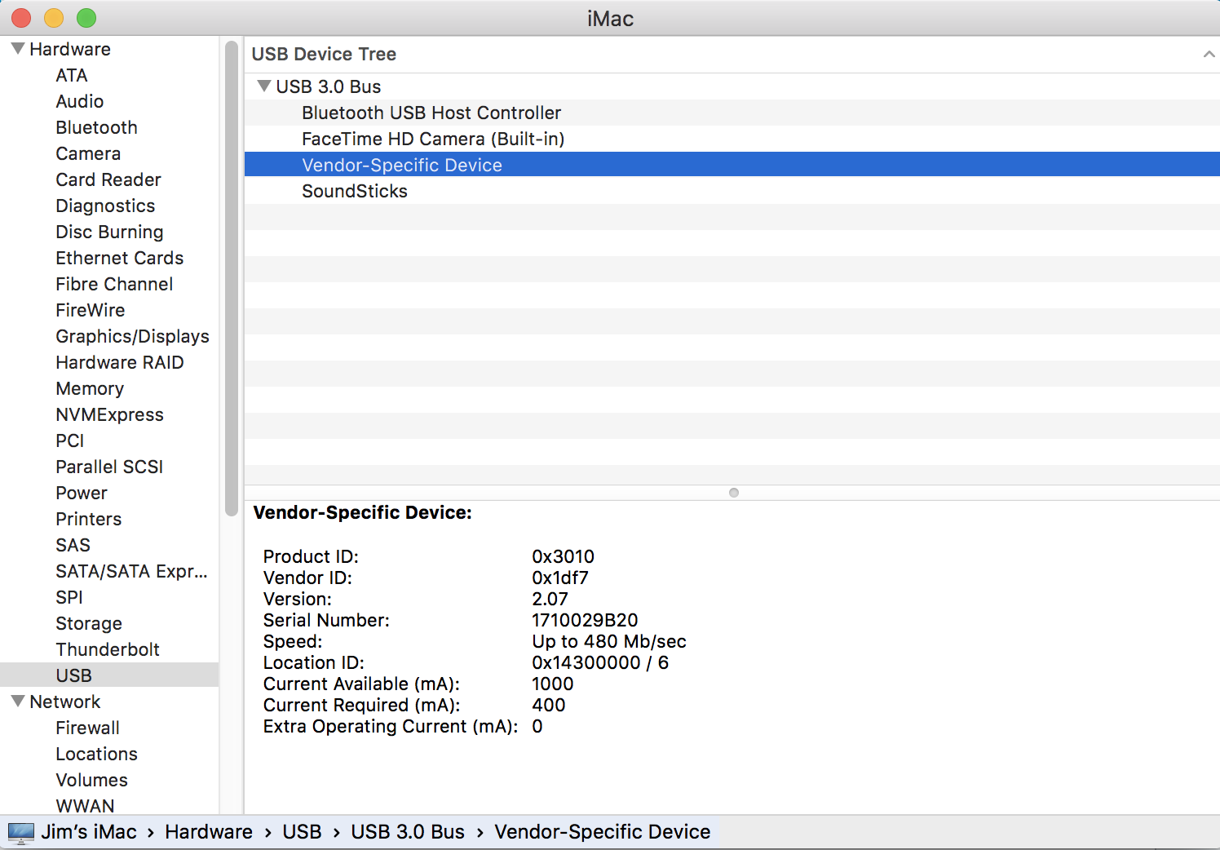
Task: Open the Diagnostics category
Action: 105,206
